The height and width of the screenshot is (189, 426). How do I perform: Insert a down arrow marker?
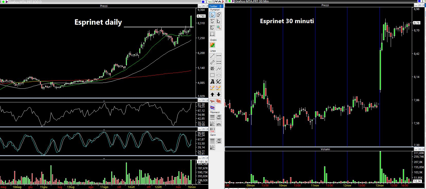point(219,94)
